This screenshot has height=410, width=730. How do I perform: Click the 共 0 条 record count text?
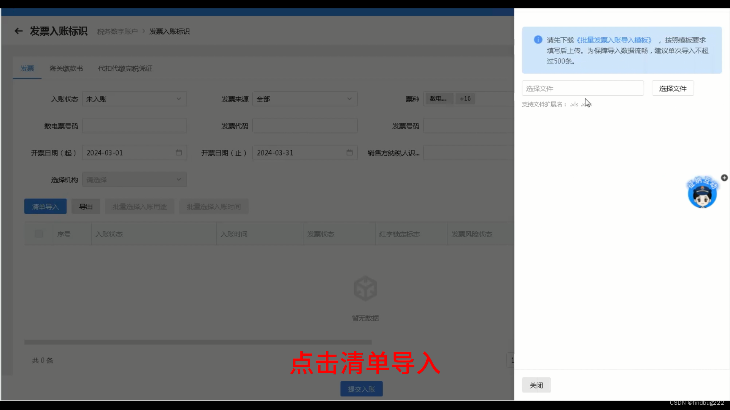point(43,360)
